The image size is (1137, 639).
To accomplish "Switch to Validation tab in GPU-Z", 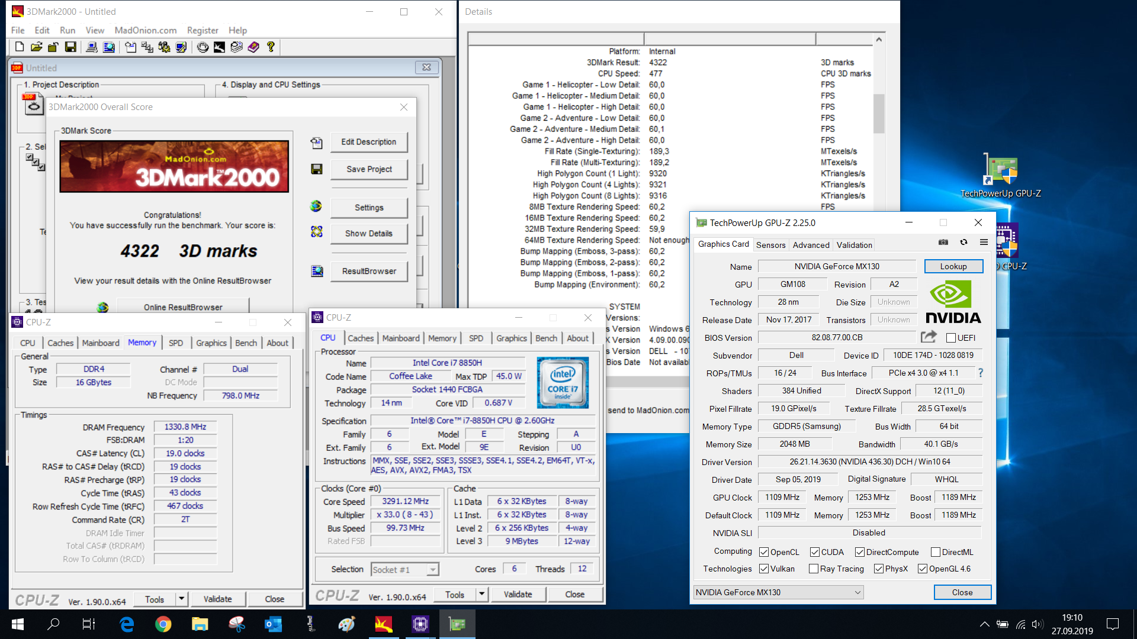I will click(x=854, y=245).
